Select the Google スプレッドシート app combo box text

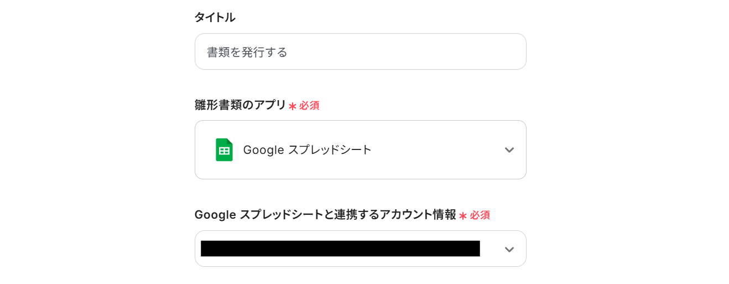tap(308, 150)
